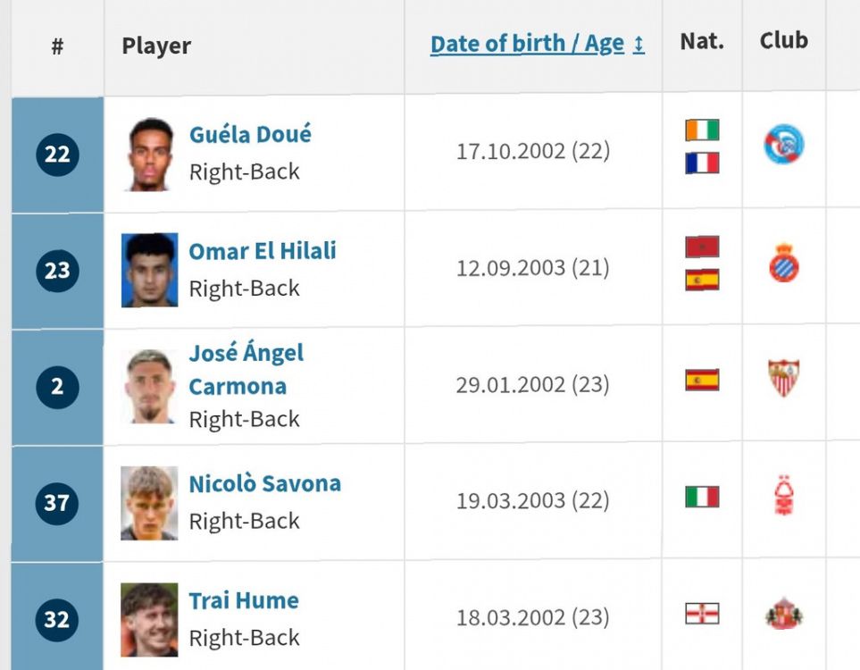Click the France flag for Guéla Doué
The image size is (860, 670).
pos(702,163)
